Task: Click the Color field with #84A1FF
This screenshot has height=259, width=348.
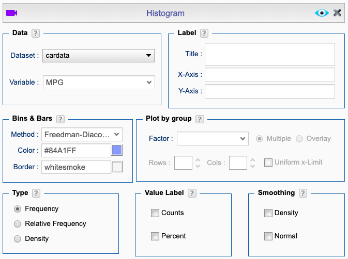Action: 76,151
